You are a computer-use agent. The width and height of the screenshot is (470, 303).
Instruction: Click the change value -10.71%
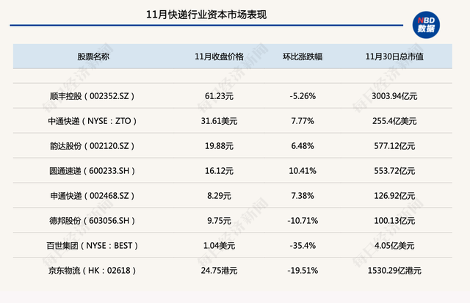[x=303, y=221]
